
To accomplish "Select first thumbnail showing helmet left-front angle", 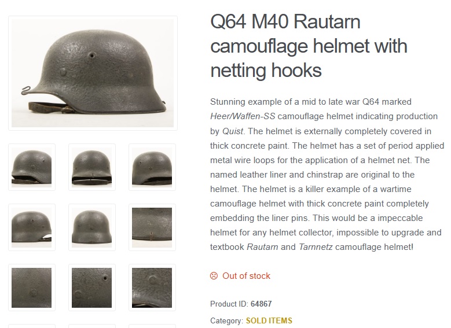I will (32, 167).
